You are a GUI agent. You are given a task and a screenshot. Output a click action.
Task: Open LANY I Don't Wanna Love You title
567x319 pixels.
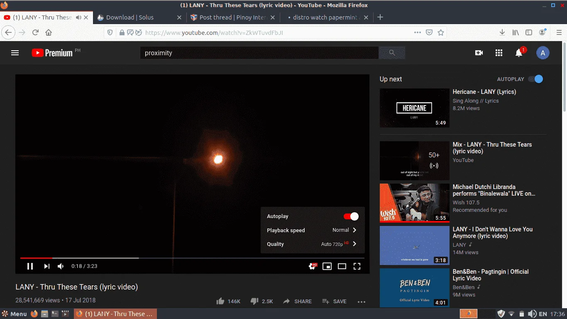tap(493, 233)
